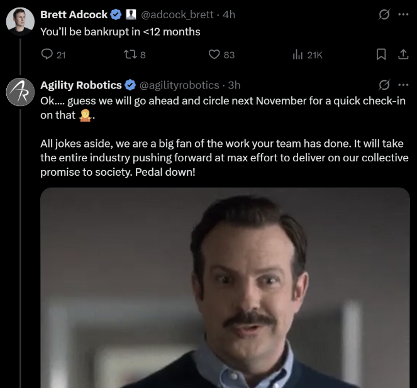Click Grok icon on Brett Adcock's tweet
This screenshot has width=417, height=388.
click(384, 14)
